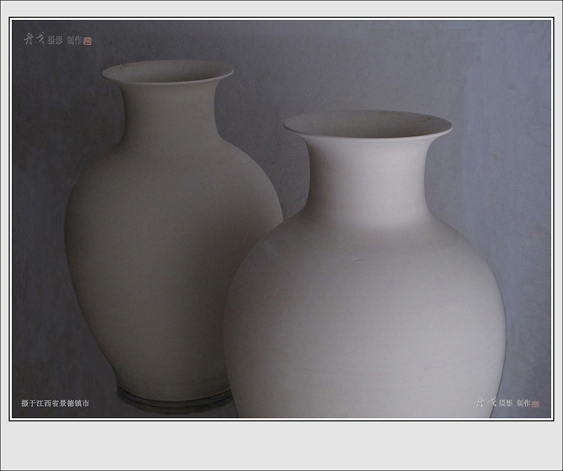The image size is (563, 471).
Task: Select the caption 摄于江西省景德镇市
Action: coord(55,403)
